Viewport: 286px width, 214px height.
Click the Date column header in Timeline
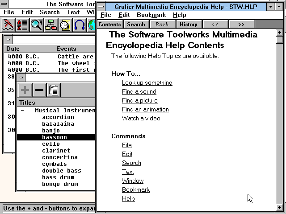[13, 49]
